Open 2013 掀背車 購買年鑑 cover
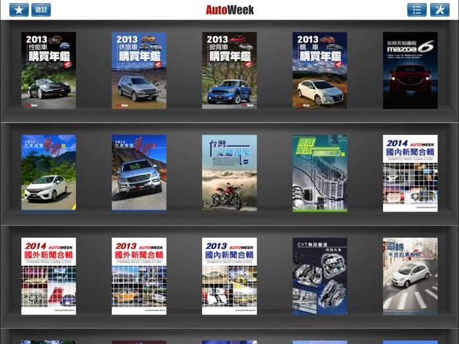 point(229,71)
